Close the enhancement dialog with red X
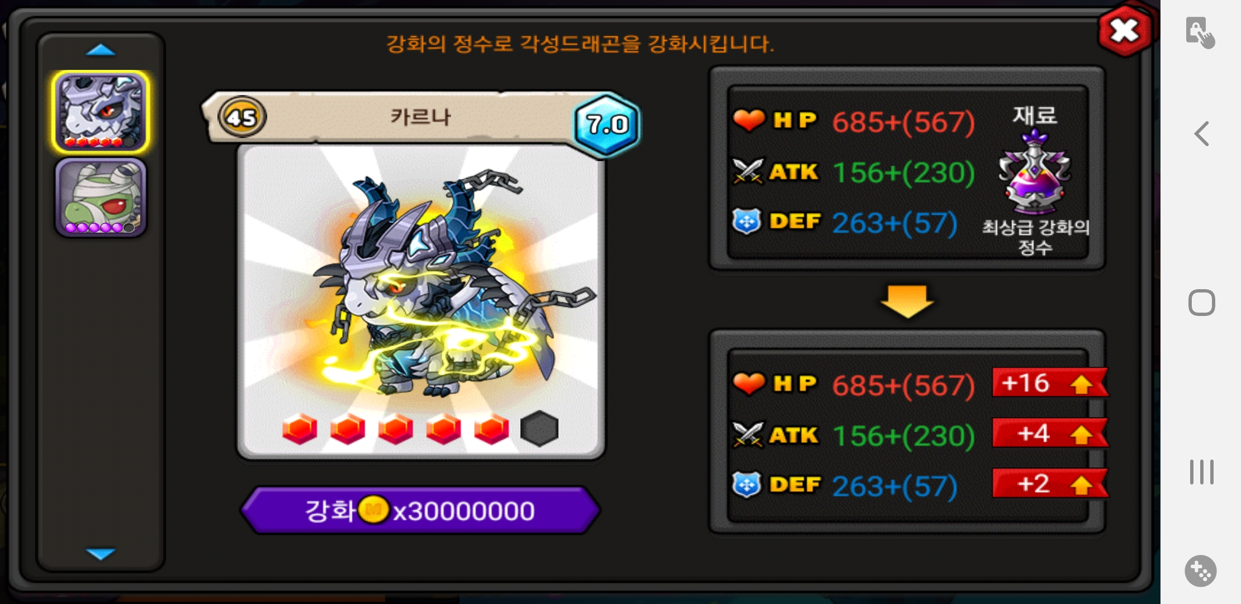The image size is (1241, 604). coord(1125,31)
